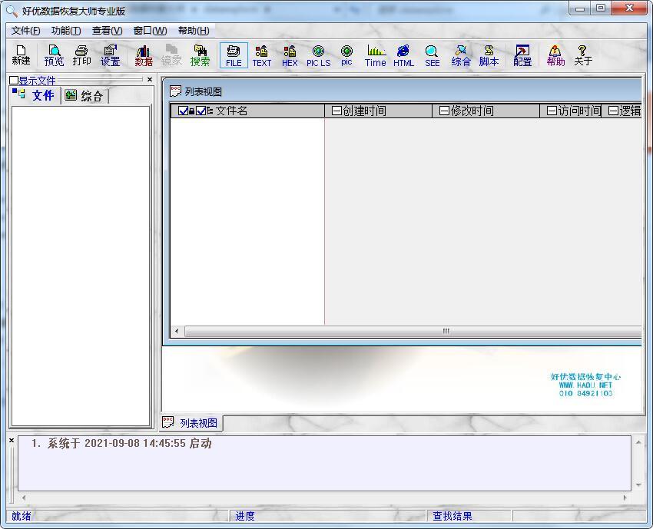Click the HTML view icon
Viewport: 653px width, 529px height.
tap(403, 55)
